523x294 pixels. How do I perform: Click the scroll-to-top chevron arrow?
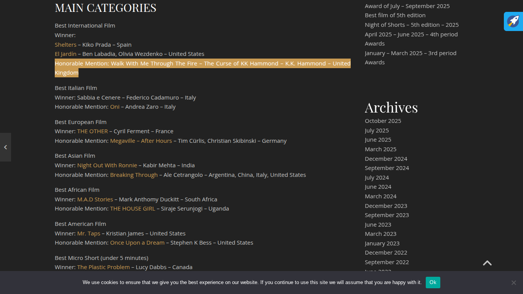click(x=487, y=263)
